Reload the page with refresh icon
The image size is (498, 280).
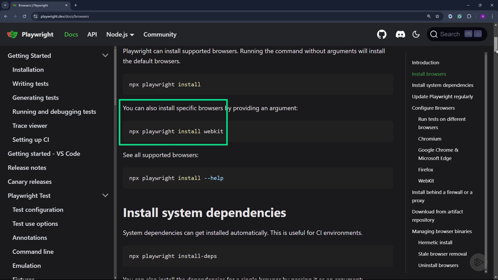[x=24, y=16]
